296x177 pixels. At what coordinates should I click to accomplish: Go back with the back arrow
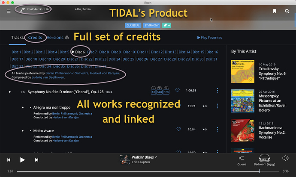pyautogui.click(x=22, y=11)
